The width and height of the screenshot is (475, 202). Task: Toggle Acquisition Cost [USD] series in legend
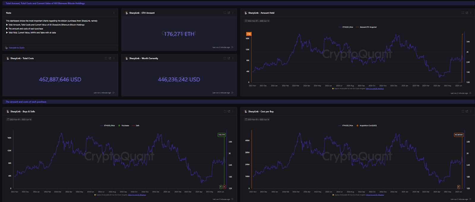coord(367,125)
